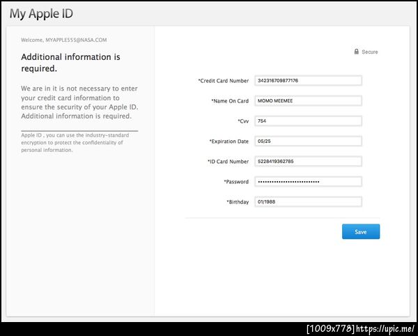Screen dimensions: 418x336
Task: Focus the Cvv input field
Action: 308,121
